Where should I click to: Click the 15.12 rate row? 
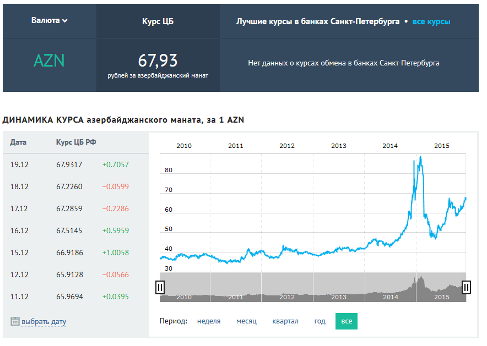[75, 252]
